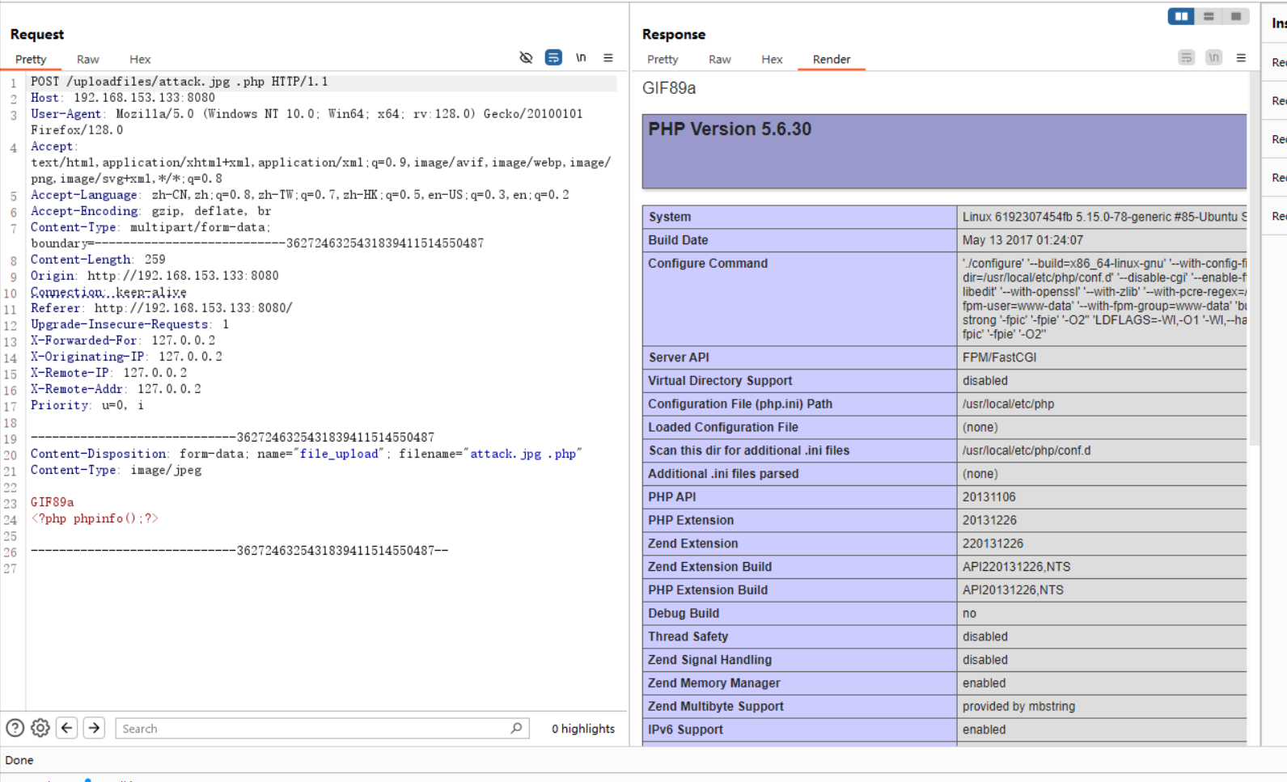Screen dimensions: 1287x782
Task: Switch Response view to Pretty tab
Action: [x=663, y=59]
